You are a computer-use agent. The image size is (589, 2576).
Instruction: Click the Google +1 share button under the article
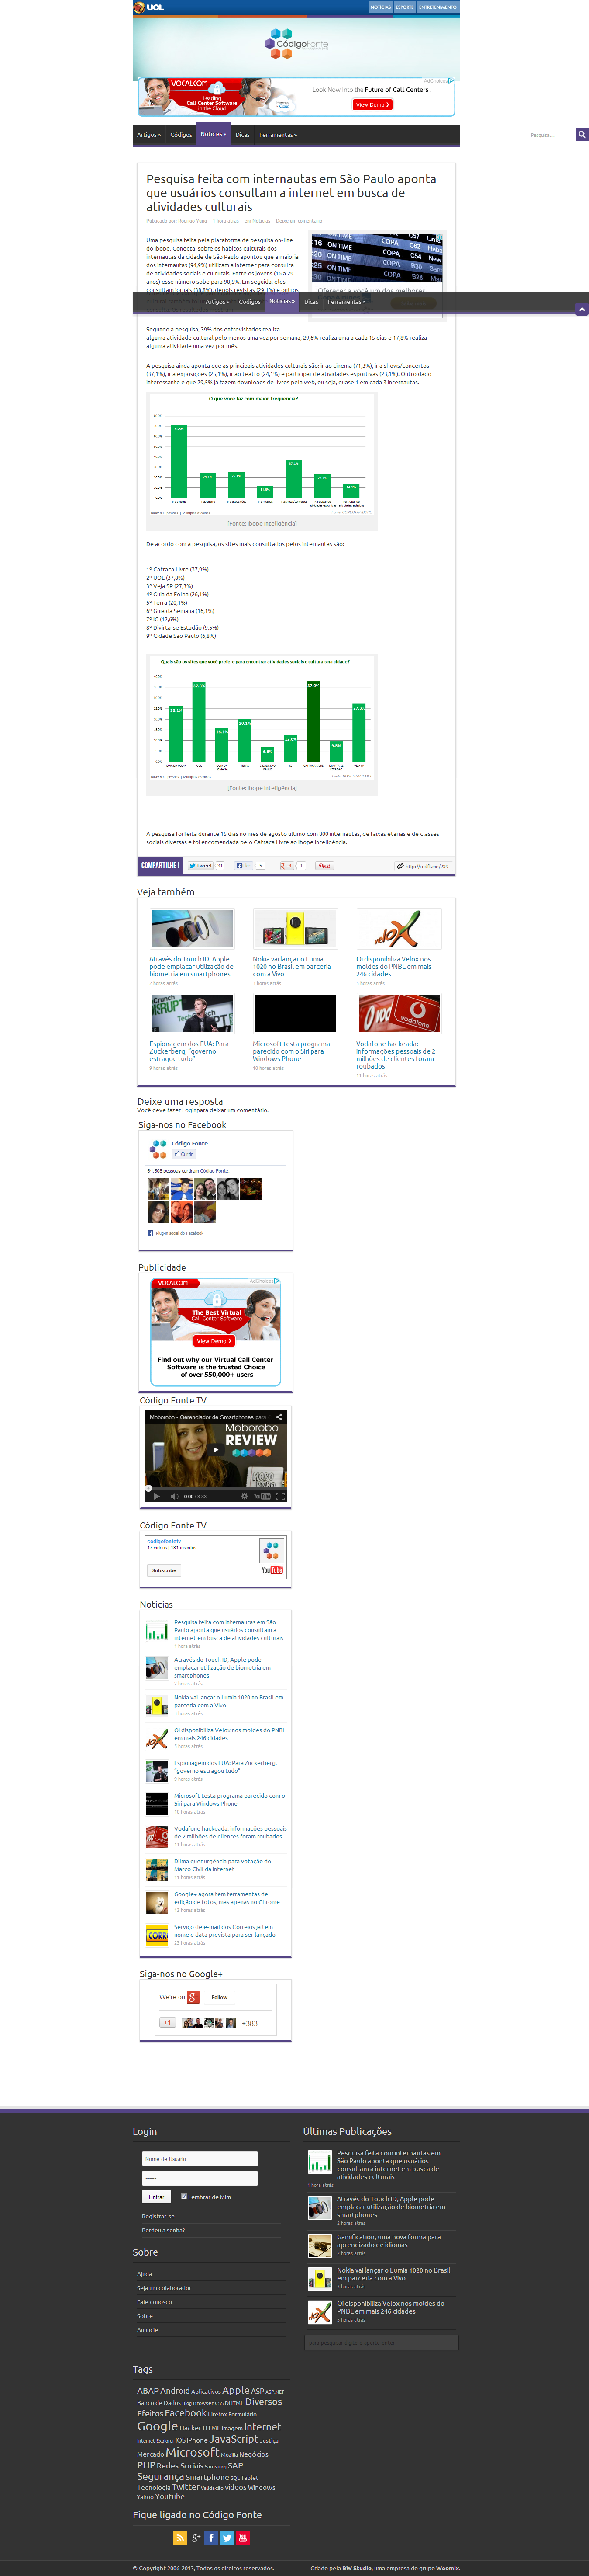286,866
